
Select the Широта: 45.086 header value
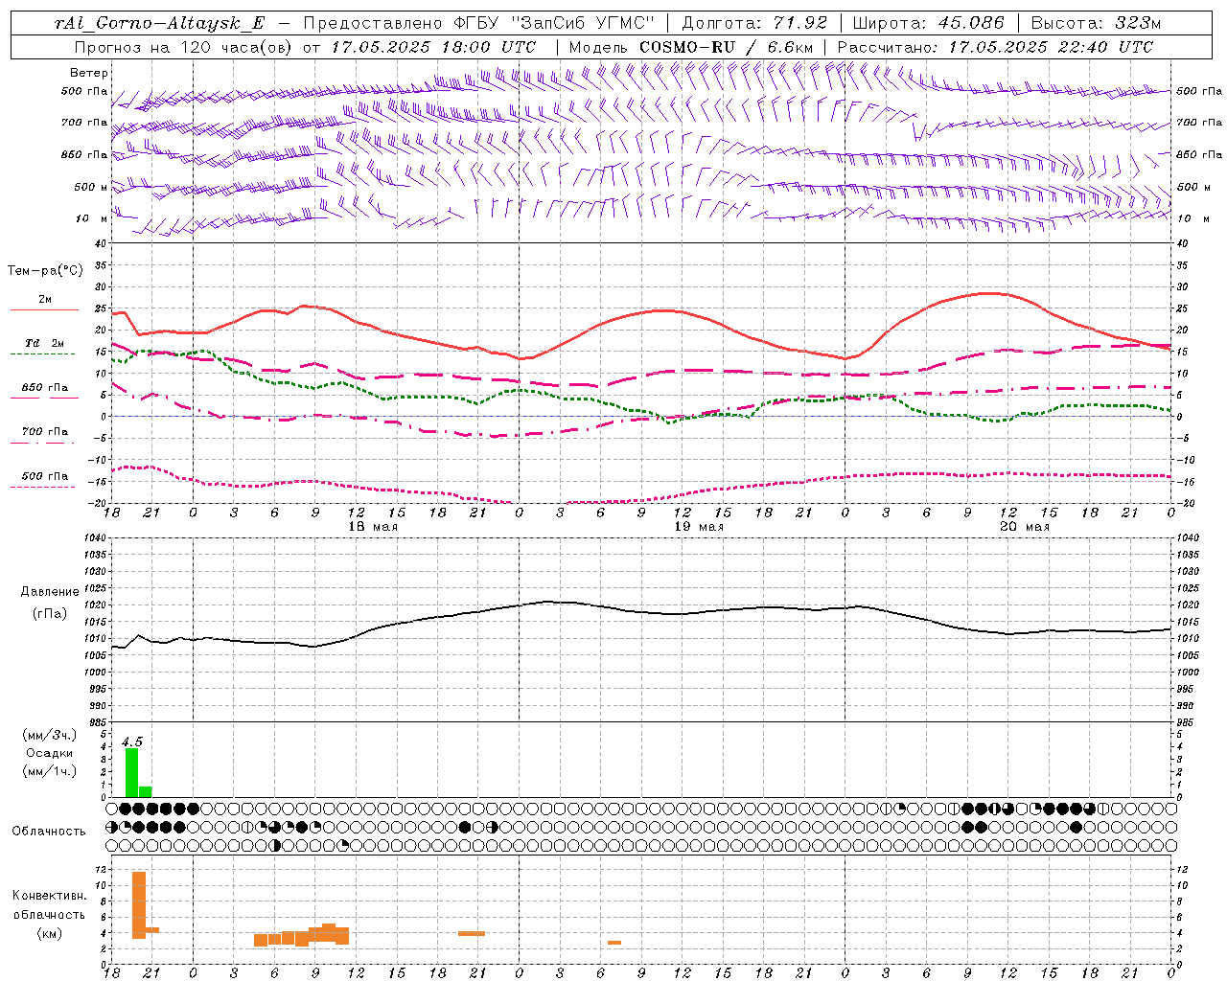coord(928,23)
